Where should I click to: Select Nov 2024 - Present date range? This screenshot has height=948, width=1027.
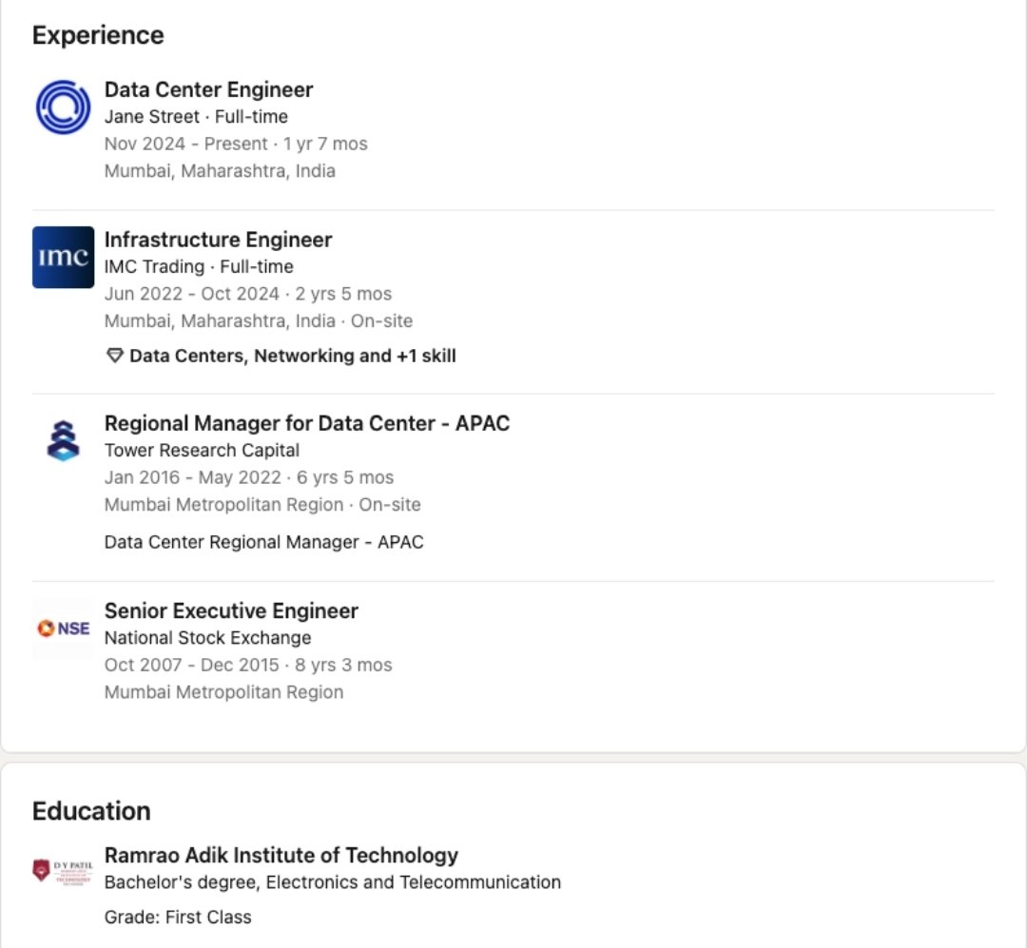point(186,144)
